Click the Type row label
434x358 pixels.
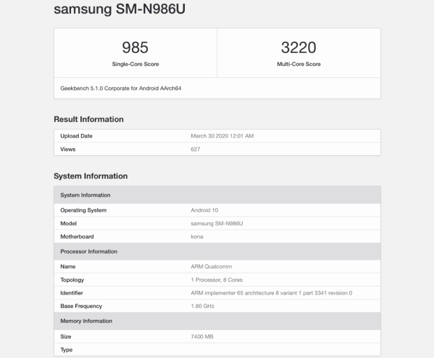[66, 350]
